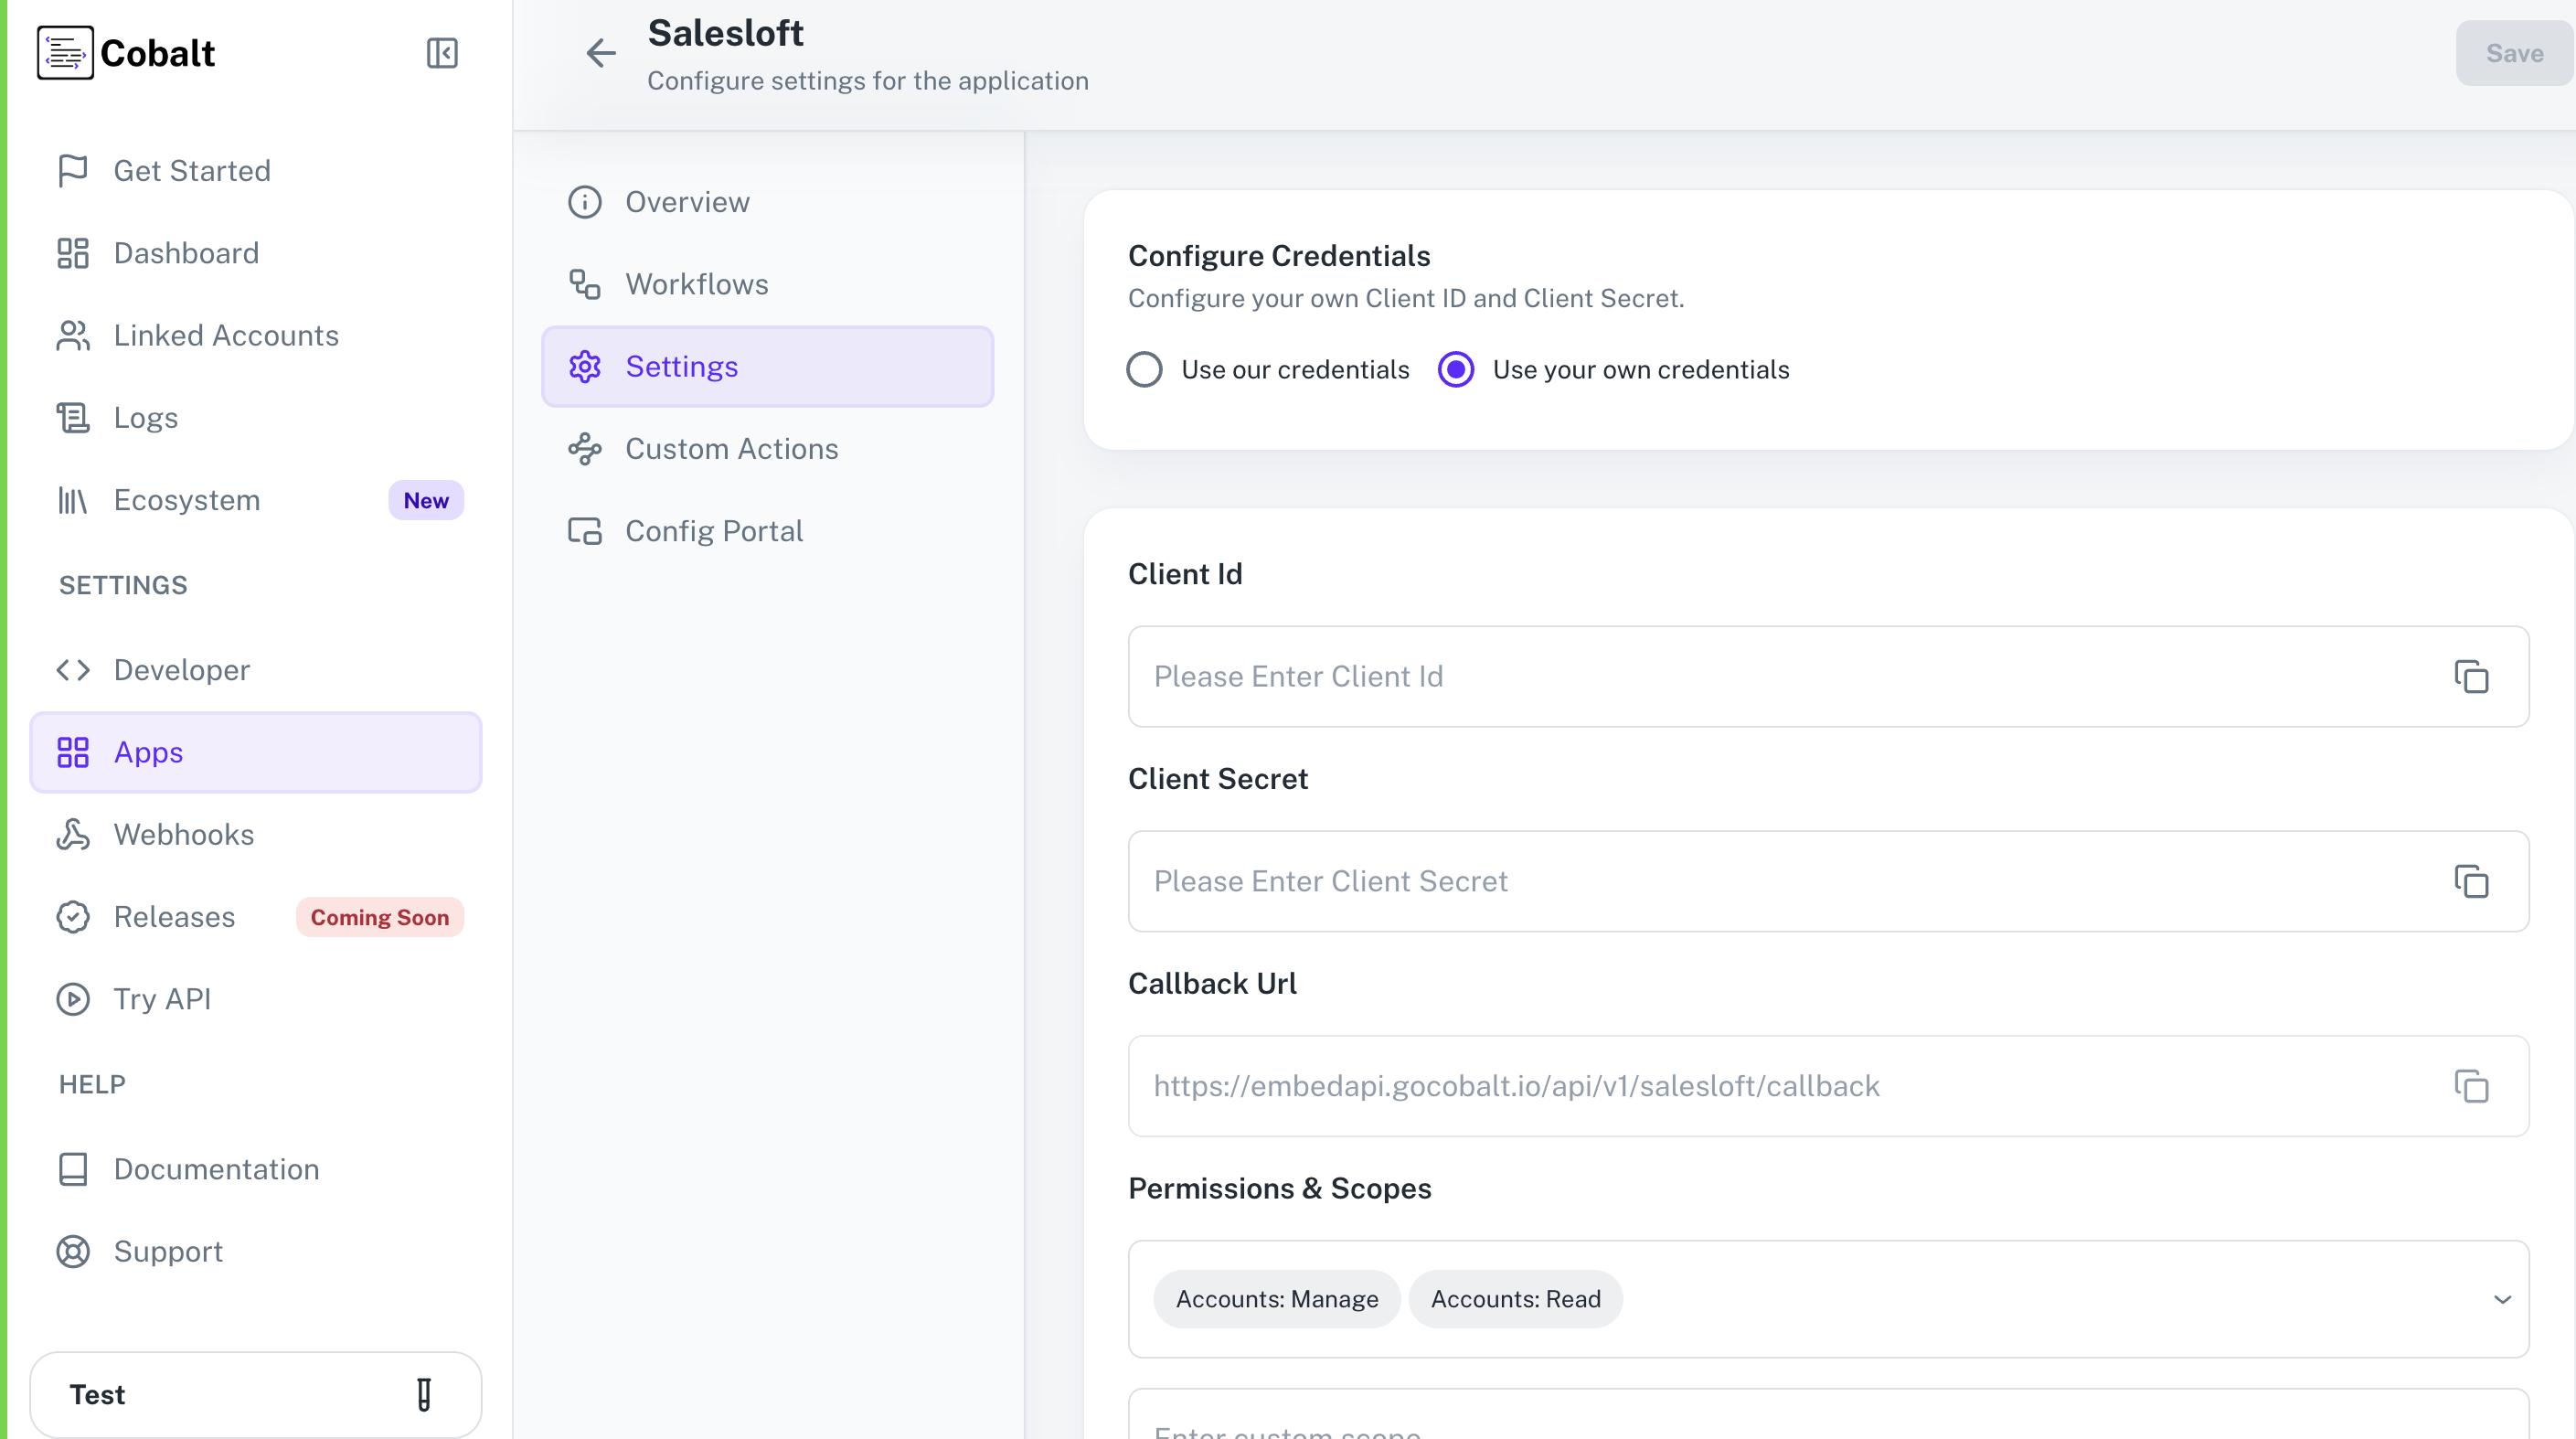2576x1439 pixels.
Task: Select the Logs icon in the sidebar
Action: [72, 417]
